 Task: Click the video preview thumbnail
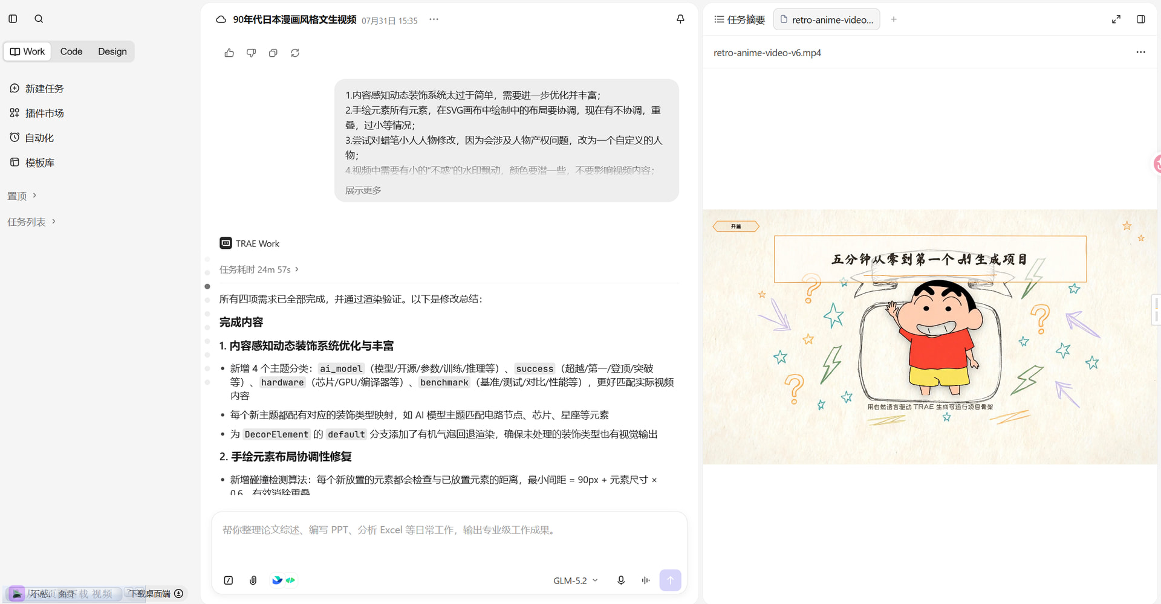pyautogui.click(x=930, y=337)
